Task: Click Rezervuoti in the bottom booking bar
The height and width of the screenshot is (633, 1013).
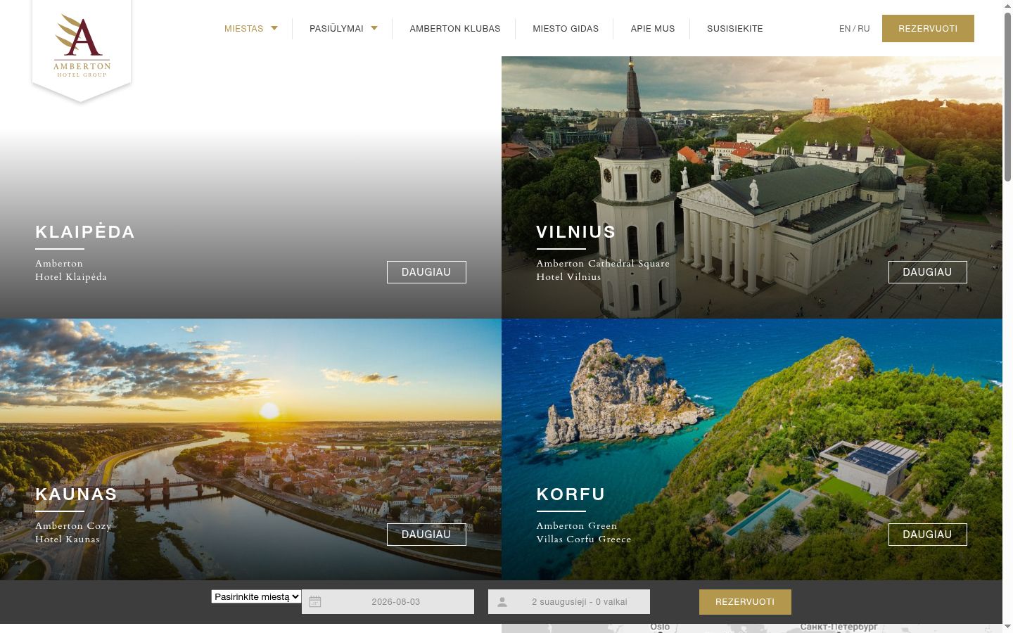Action: [745, 602]
